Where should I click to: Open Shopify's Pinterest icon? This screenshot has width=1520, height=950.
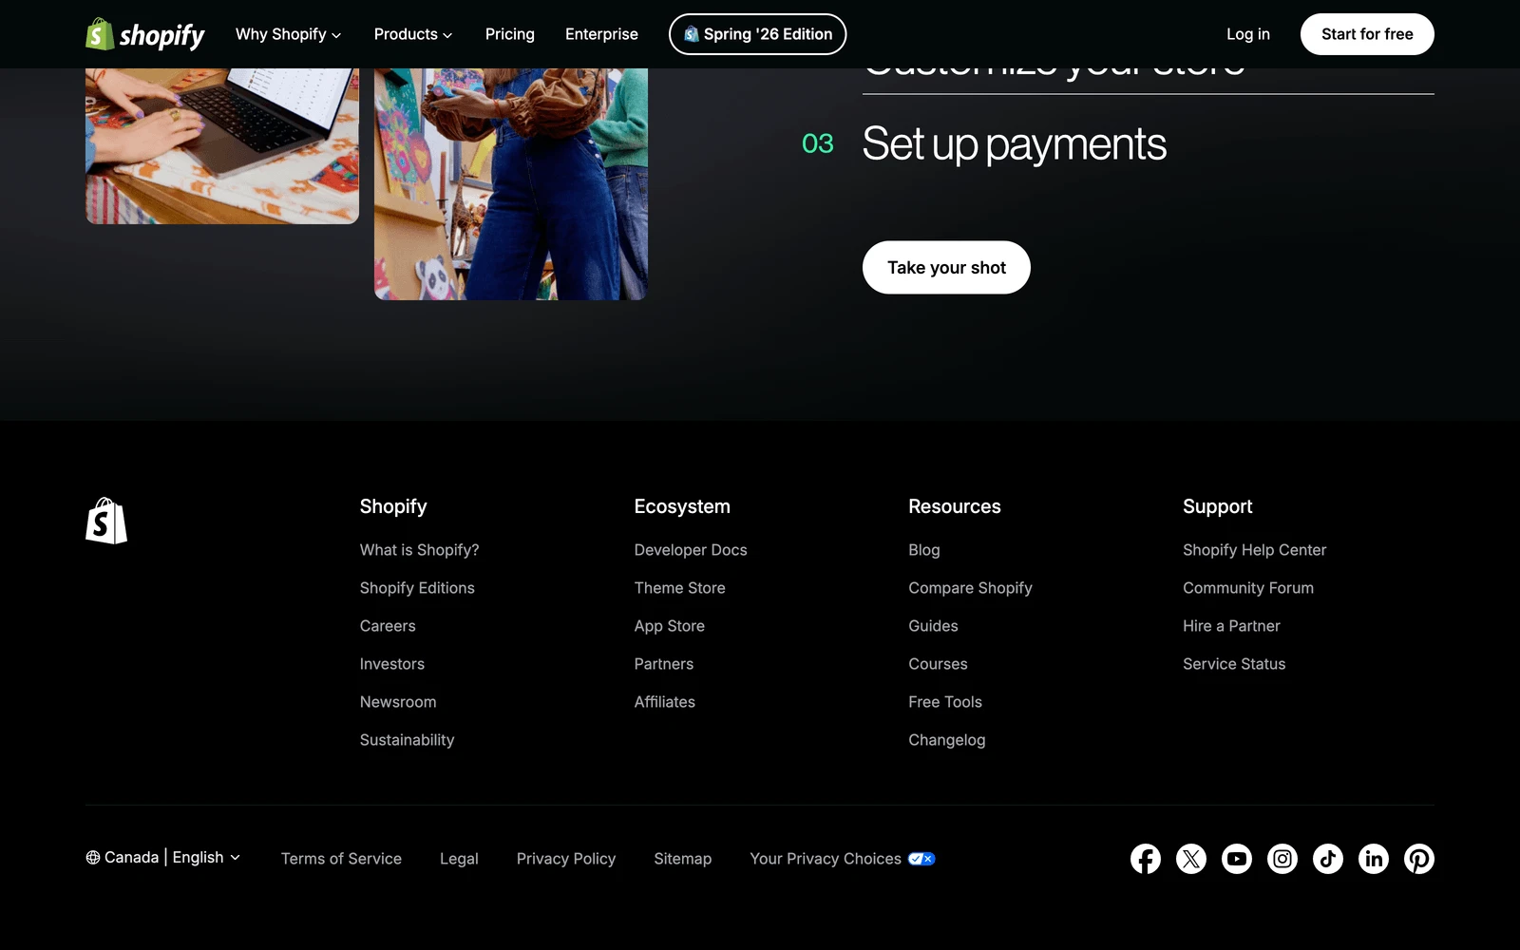coord(1419,859)
